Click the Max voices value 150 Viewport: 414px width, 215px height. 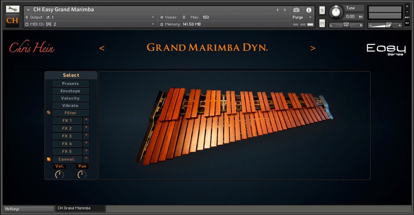click(206, 17)
